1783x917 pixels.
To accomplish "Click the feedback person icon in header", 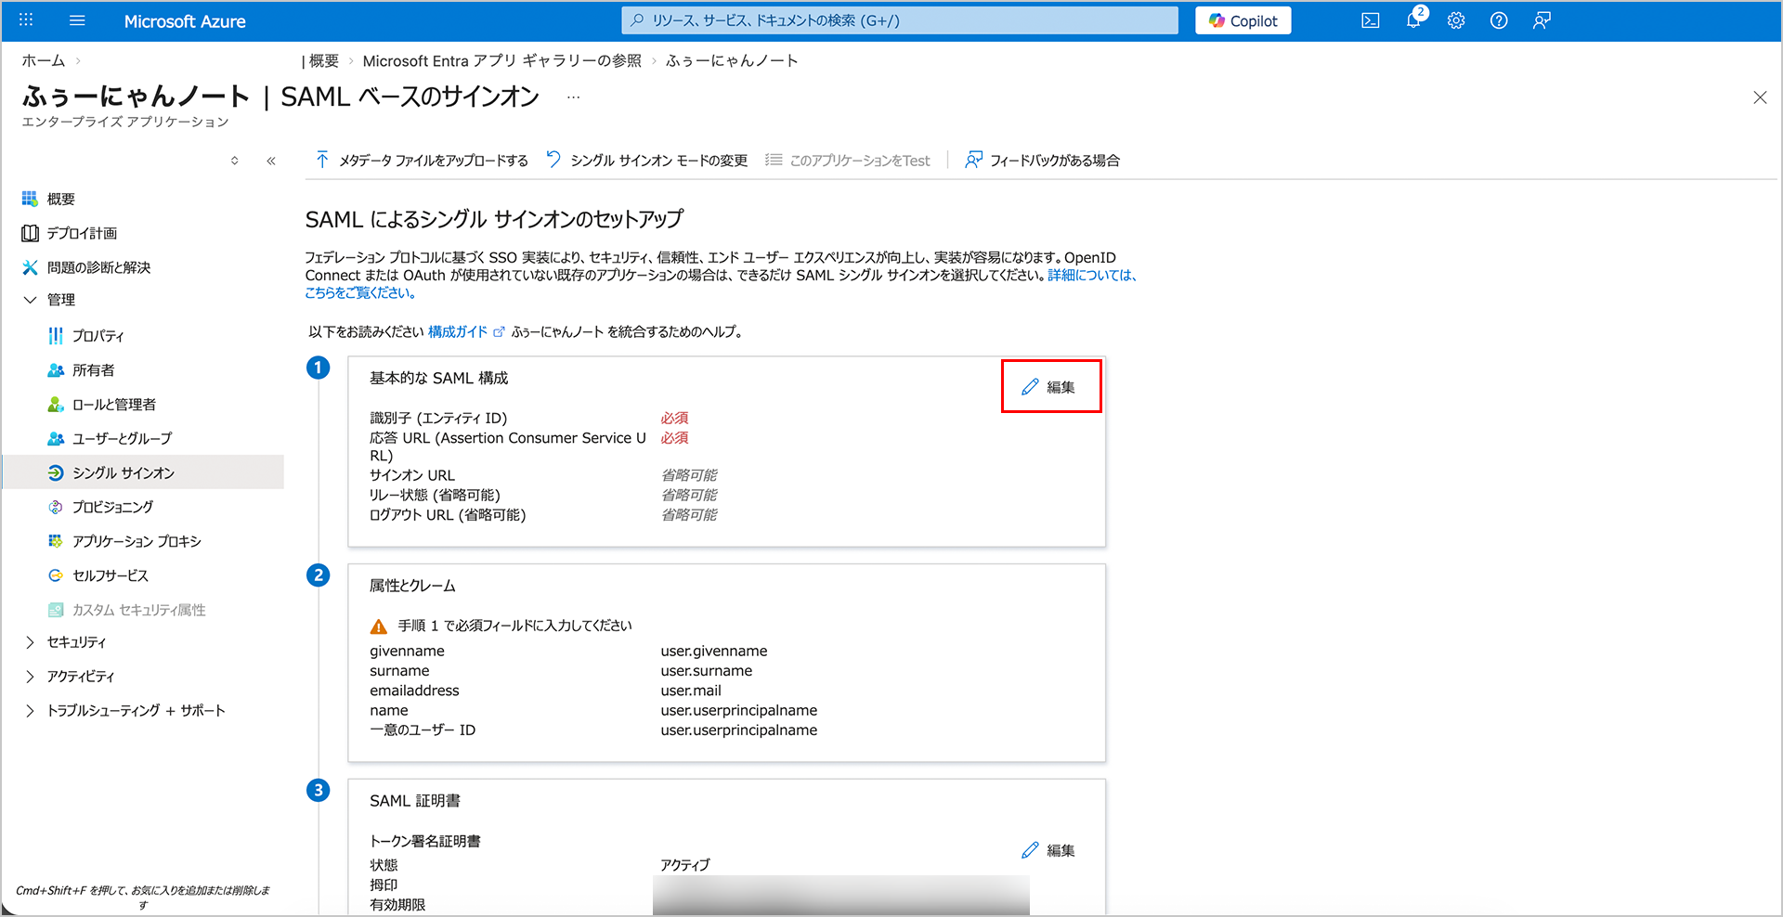I will [1542, 20].
